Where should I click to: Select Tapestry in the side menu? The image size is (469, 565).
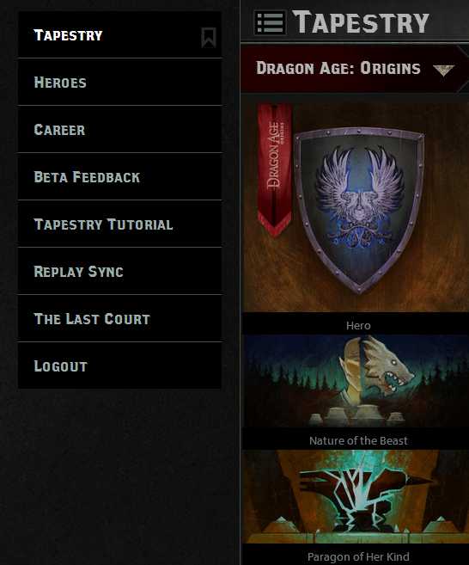(119, 35)
